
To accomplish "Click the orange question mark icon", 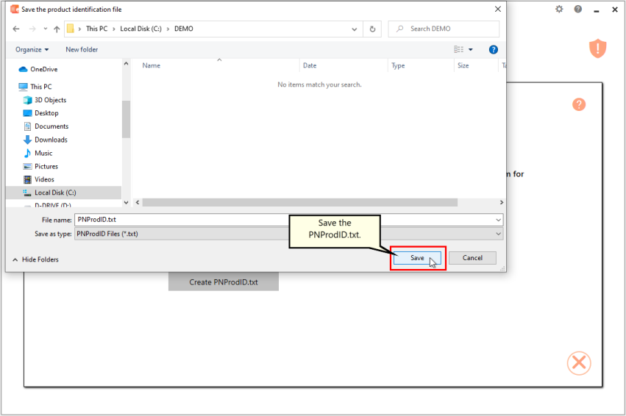I will pos(579,104).
